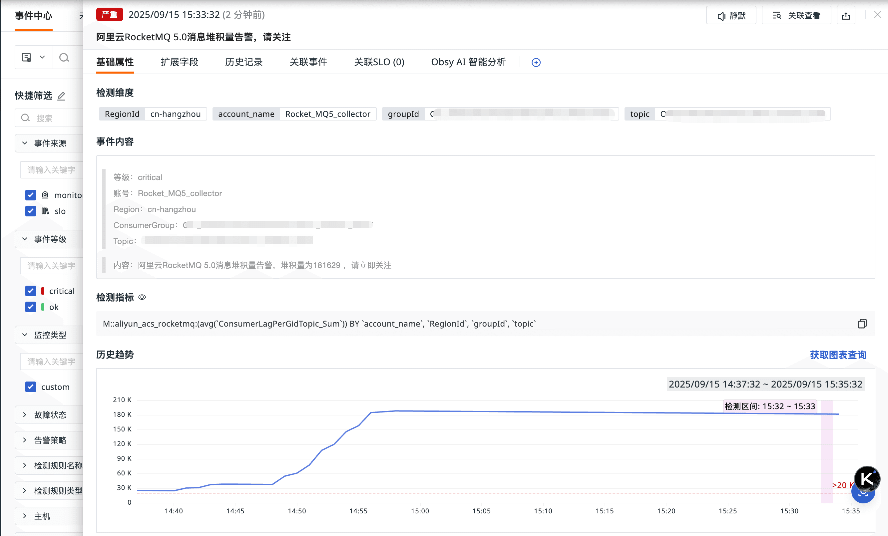Click the plus circle icon after tabs

pos(536,62)
